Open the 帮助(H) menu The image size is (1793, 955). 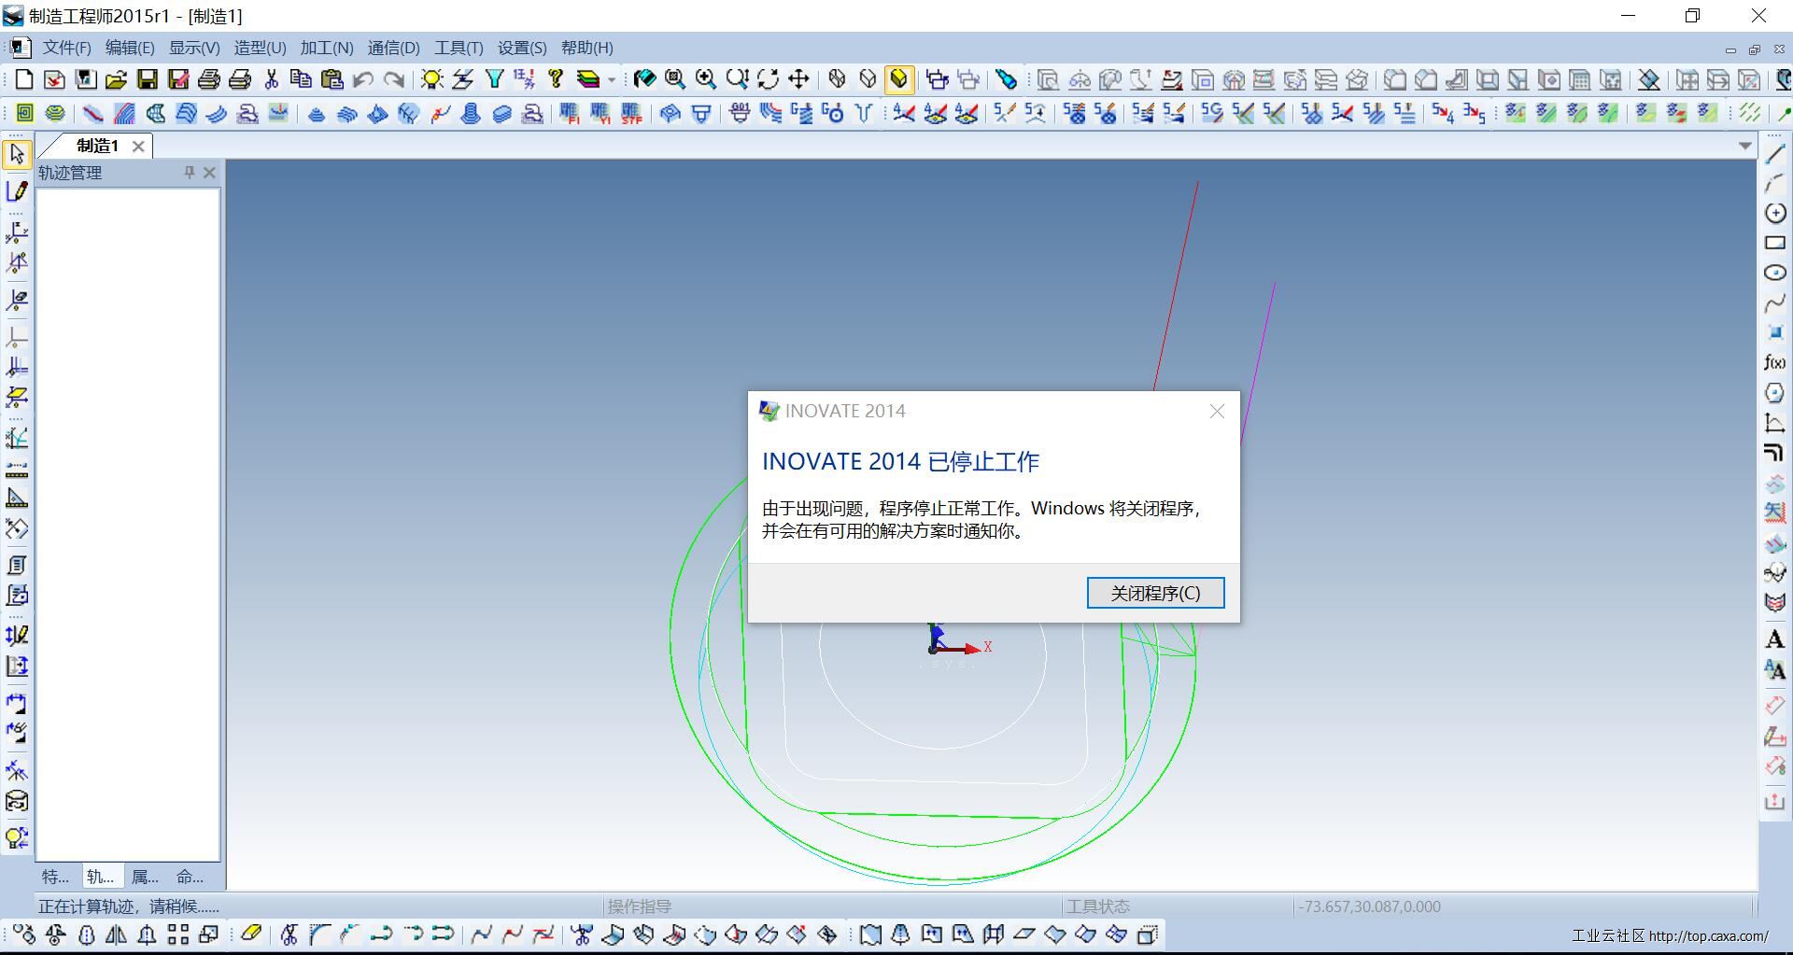pos(586,48)
